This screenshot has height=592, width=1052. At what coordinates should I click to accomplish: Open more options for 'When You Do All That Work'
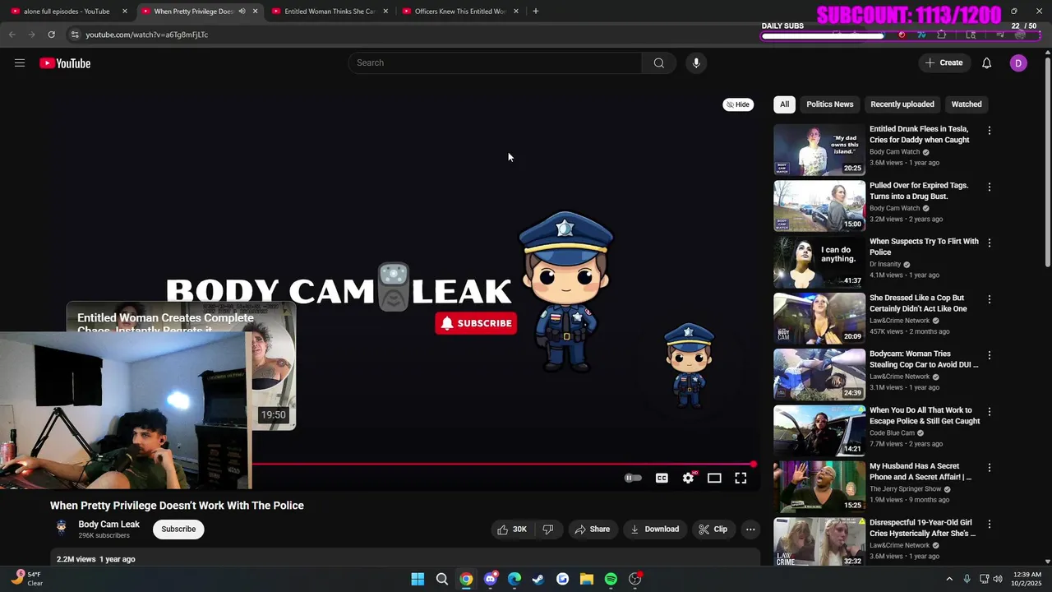tap(989, 411)
